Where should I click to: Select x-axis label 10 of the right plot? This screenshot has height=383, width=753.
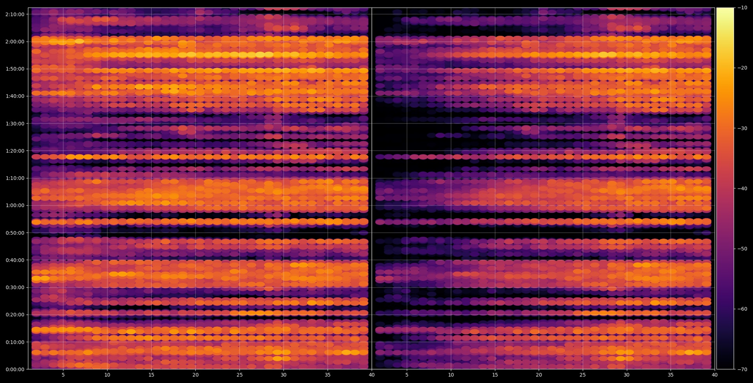pyautogui.click(x=451, y=375)
